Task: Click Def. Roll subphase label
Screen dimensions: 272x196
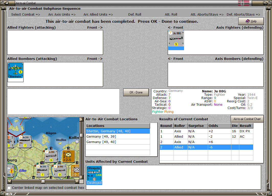Action: pyautogui.click(x=135, y=14)
